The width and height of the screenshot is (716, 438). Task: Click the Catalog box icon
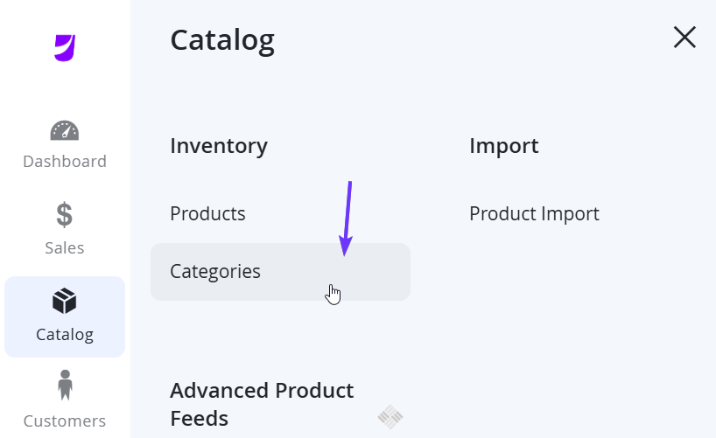pos(65,301)
